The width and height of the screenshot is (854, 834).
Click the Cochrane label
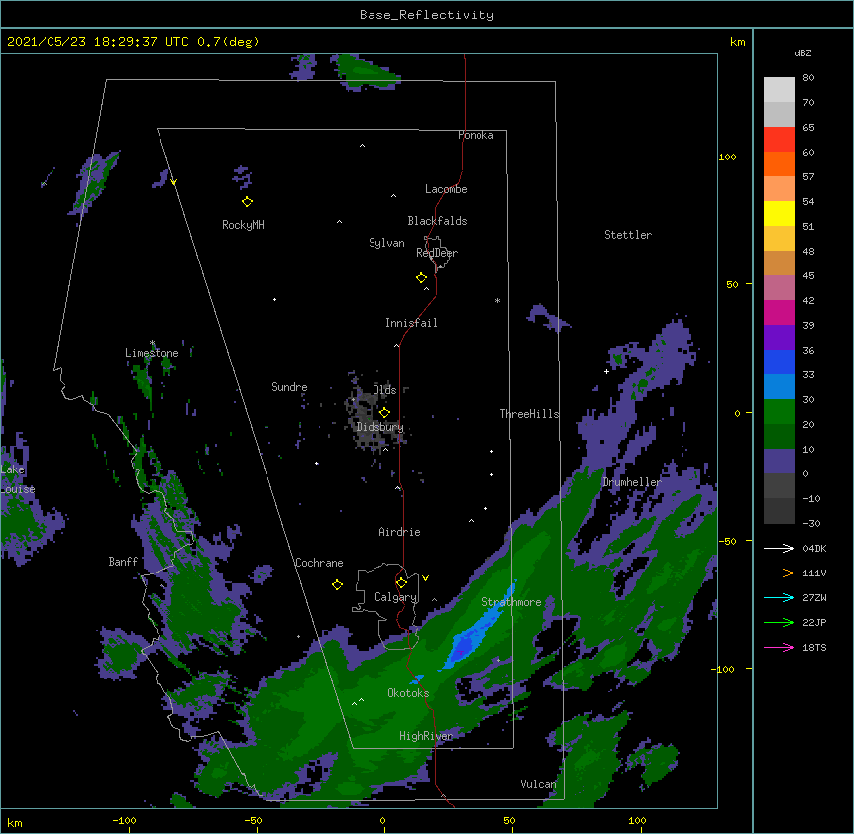point(319,563)
